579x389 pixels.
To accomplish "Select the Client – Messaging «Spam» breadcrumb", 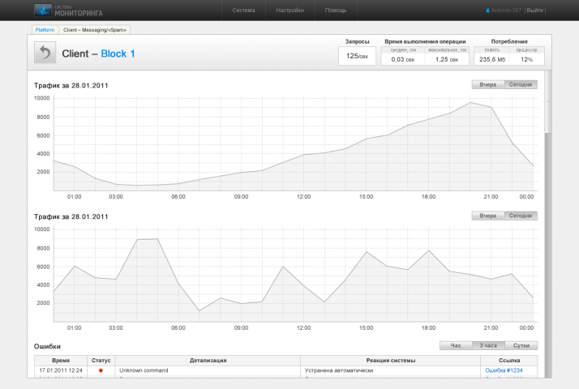I will pos(95,30).
